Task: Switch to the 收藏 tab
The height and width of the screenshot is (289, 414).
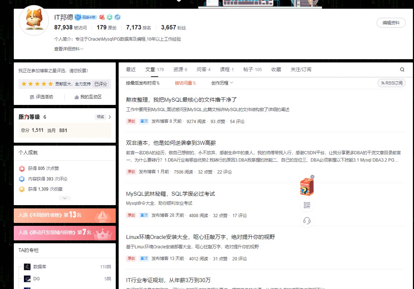Action: tap(276, 69)
